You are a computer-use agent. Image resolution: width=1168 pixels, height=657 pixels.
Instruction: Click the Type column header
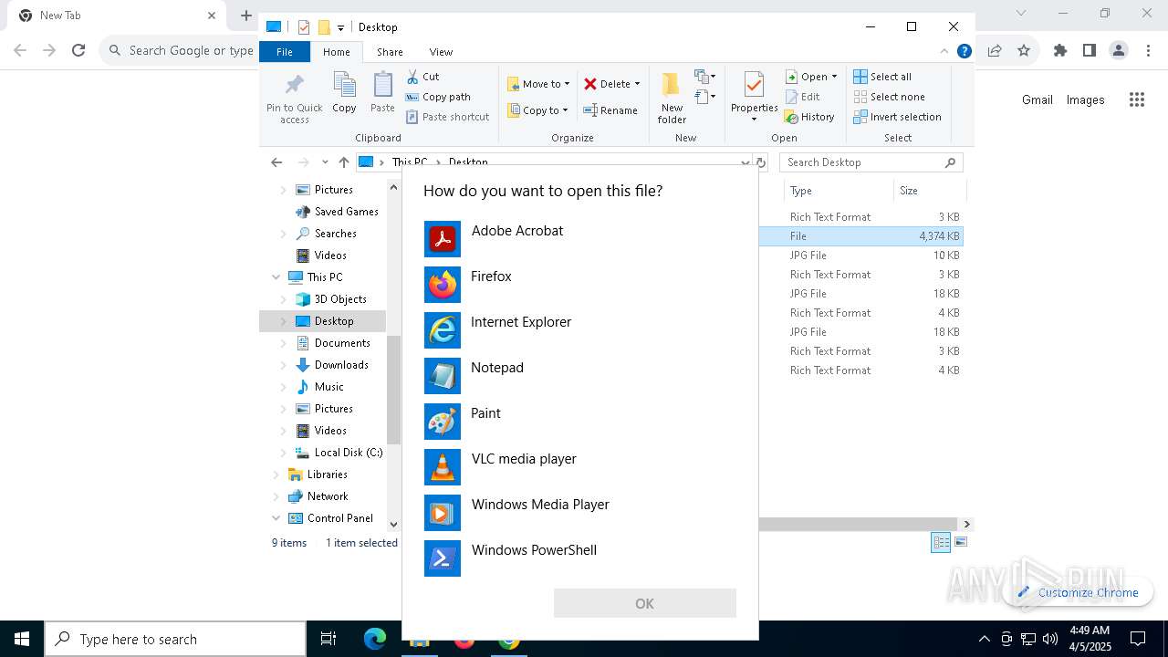838,191
